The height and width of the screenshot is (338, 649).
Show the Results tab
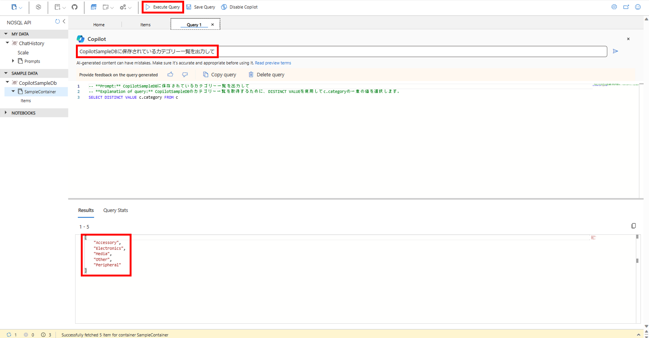[x=86, y=210]
